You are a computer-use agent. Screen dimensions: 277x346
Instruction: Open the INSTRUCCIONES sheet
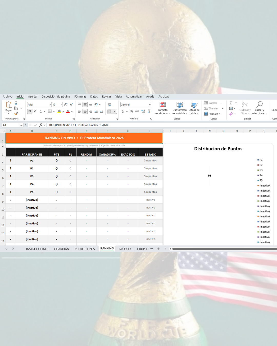coord(37,249)
